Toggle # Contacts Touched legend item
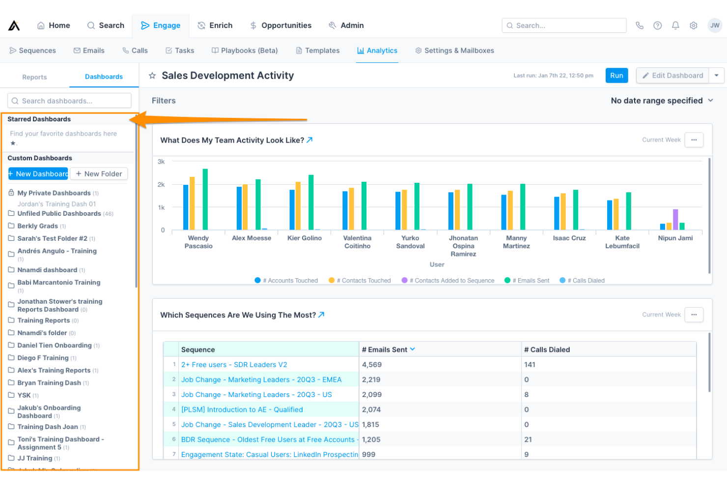 pyautogui.click(x=360, y=281)
